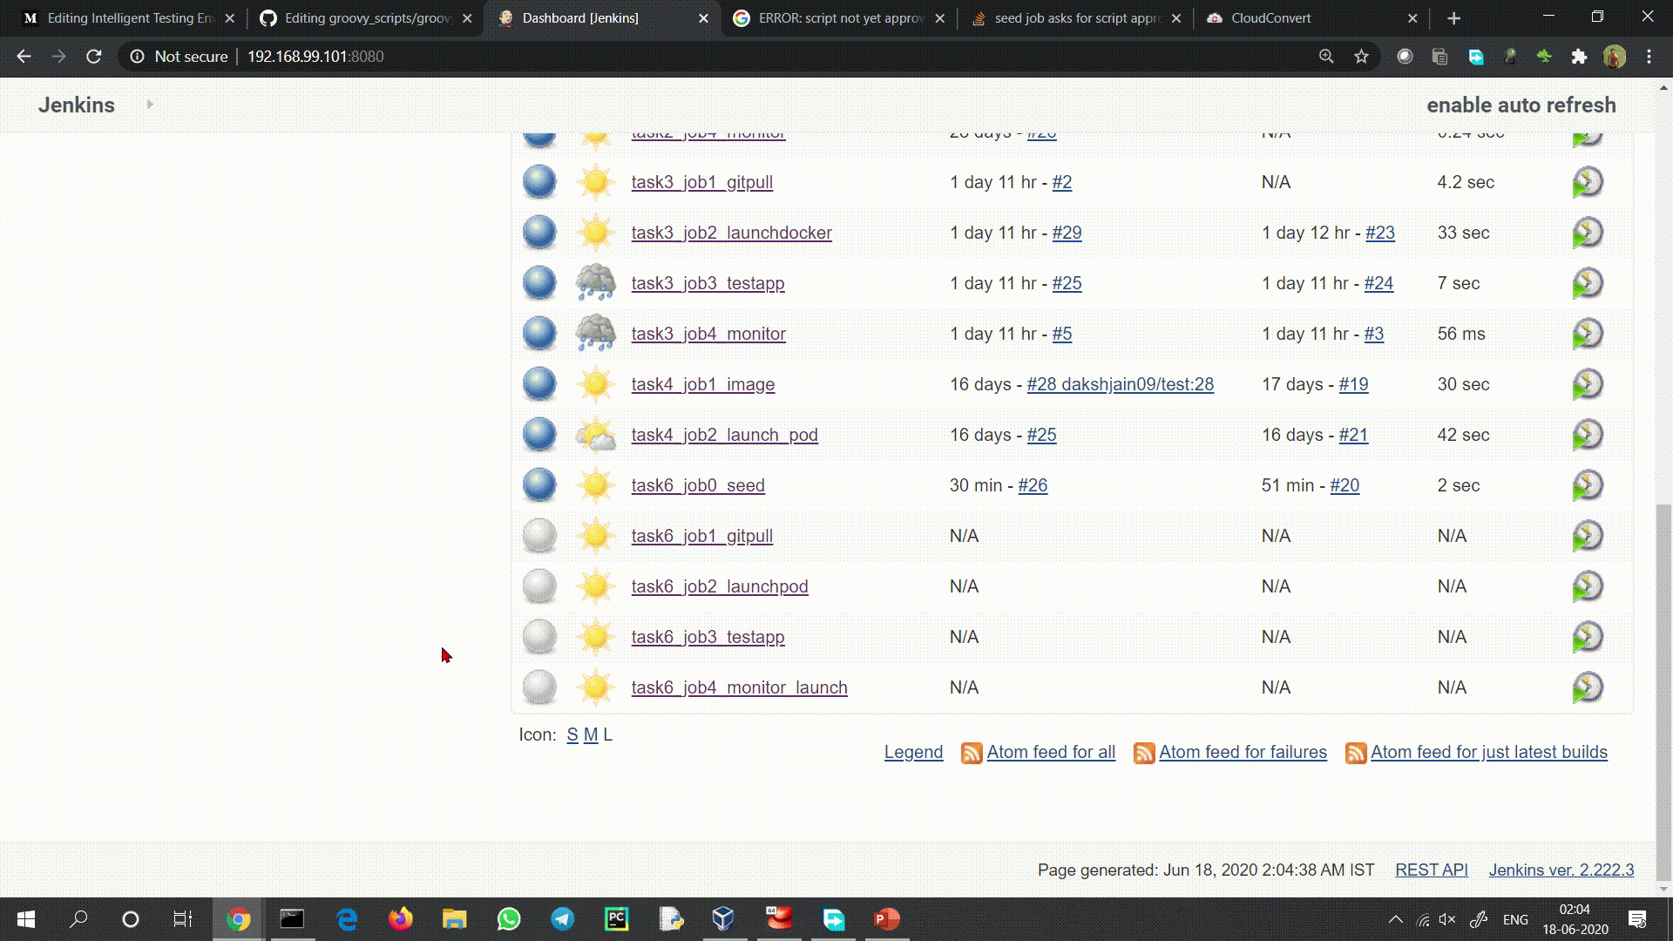Switch to Editing groovy_scripts GitHub tab
The height and width of the screenshot is (941, 1673).
coord(368,18)
